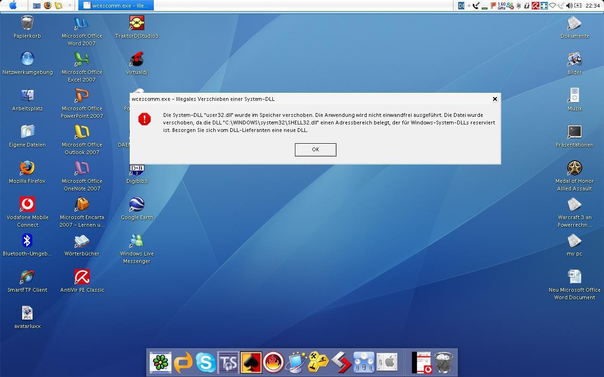
Task: Select the Vodafone Mobile Connect shortcut
Action: (x=27, y=212)
